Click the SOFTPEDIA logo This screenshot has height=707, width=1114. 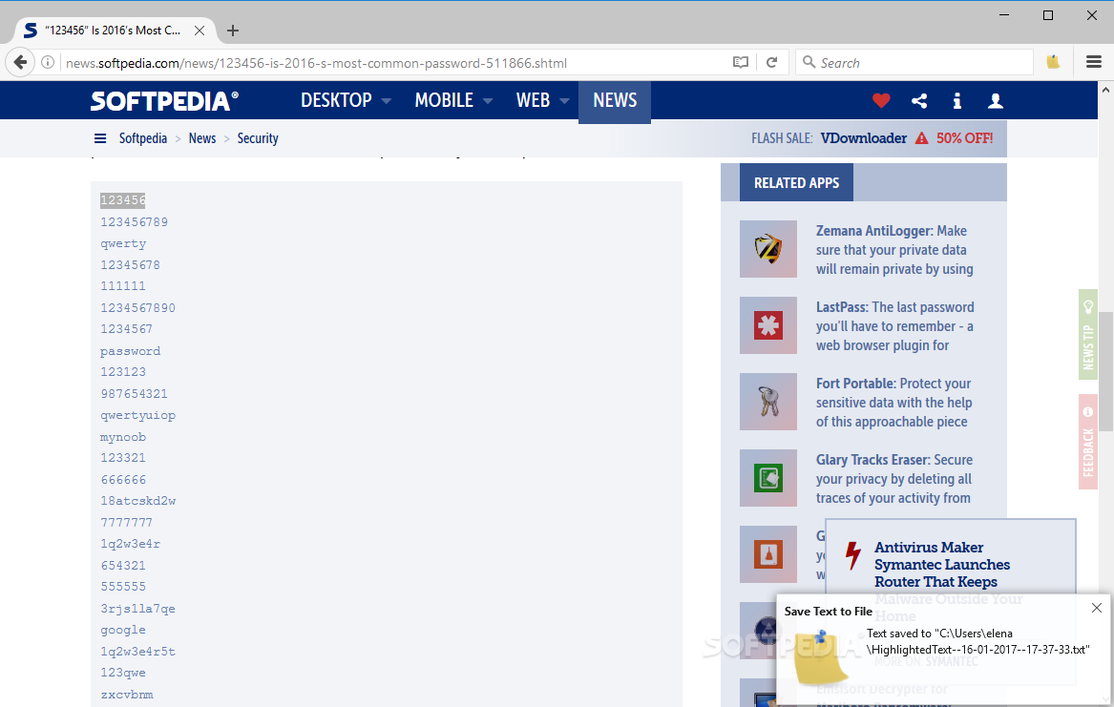(x=164, y=101)
